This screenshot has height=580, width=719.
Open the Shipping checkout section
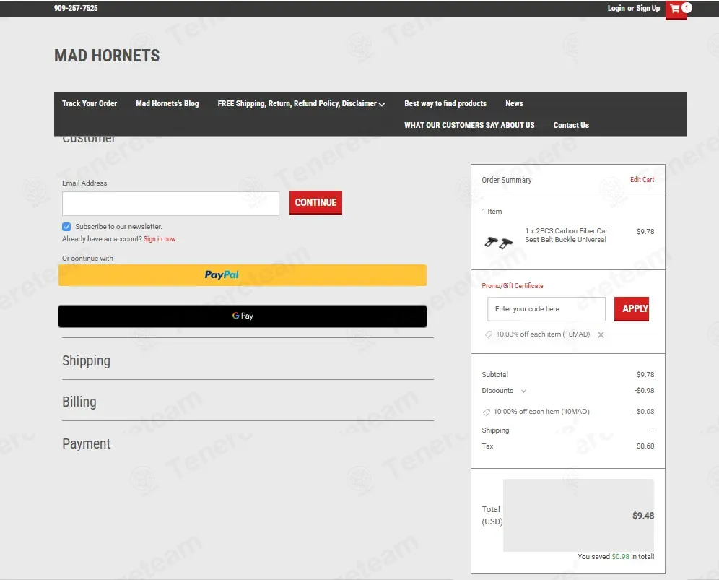pos(86,360)
